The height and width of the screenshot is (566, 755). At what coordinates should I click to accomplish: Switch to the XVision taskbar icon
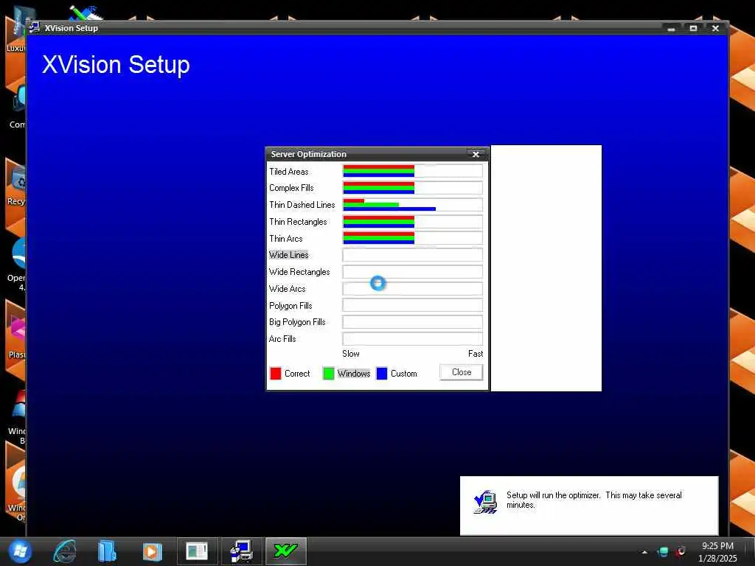click(285, 551)
